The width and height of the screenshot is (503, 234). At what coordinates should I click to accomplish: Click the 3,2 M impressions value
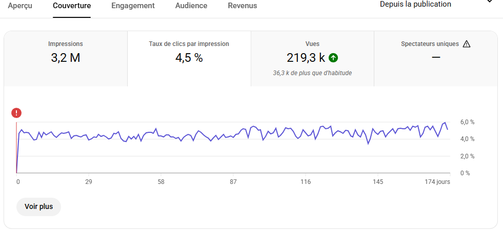(66, 58)
